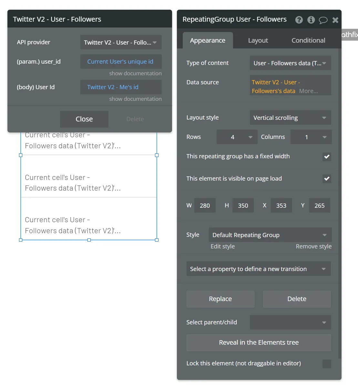The height and width of the screenshot is (387, 358).
Task: Switch to the Layout tab
Action: click(258, 40)
